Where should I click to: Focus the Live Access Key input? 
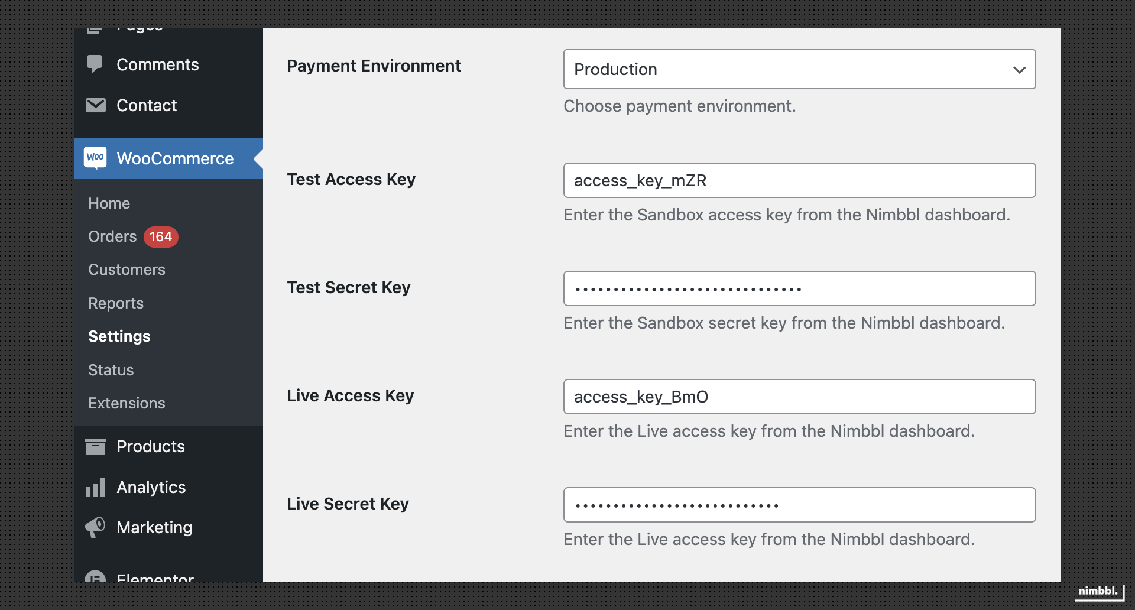pos(799,397)
